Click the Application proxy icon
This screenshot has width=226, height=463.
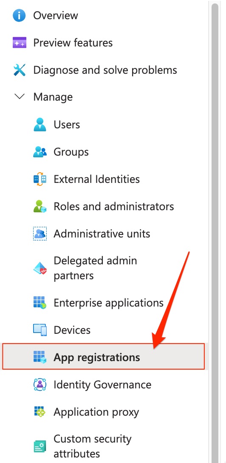click(40, 411)
